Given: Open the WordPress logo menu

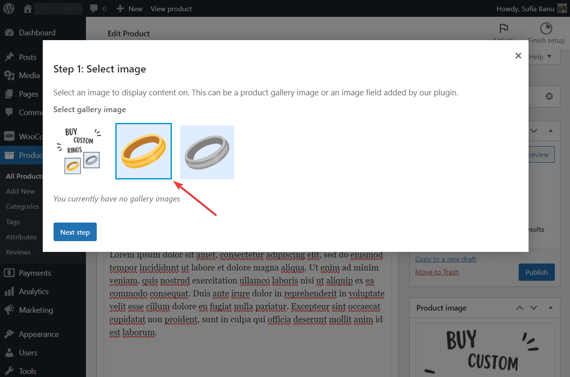Looking at the screenshot, I should 9,9.
